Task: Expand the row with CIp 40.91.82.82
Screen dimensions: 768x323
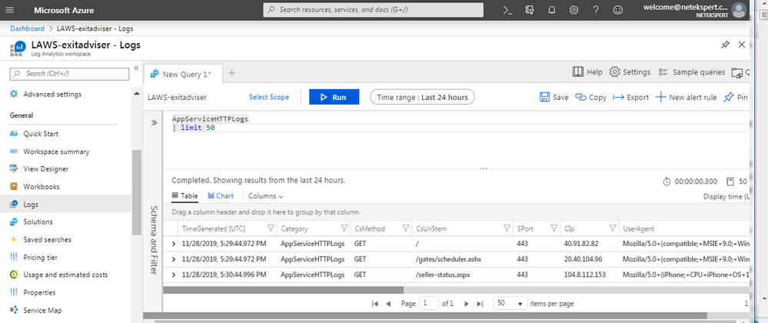Action: click(174, 244)
